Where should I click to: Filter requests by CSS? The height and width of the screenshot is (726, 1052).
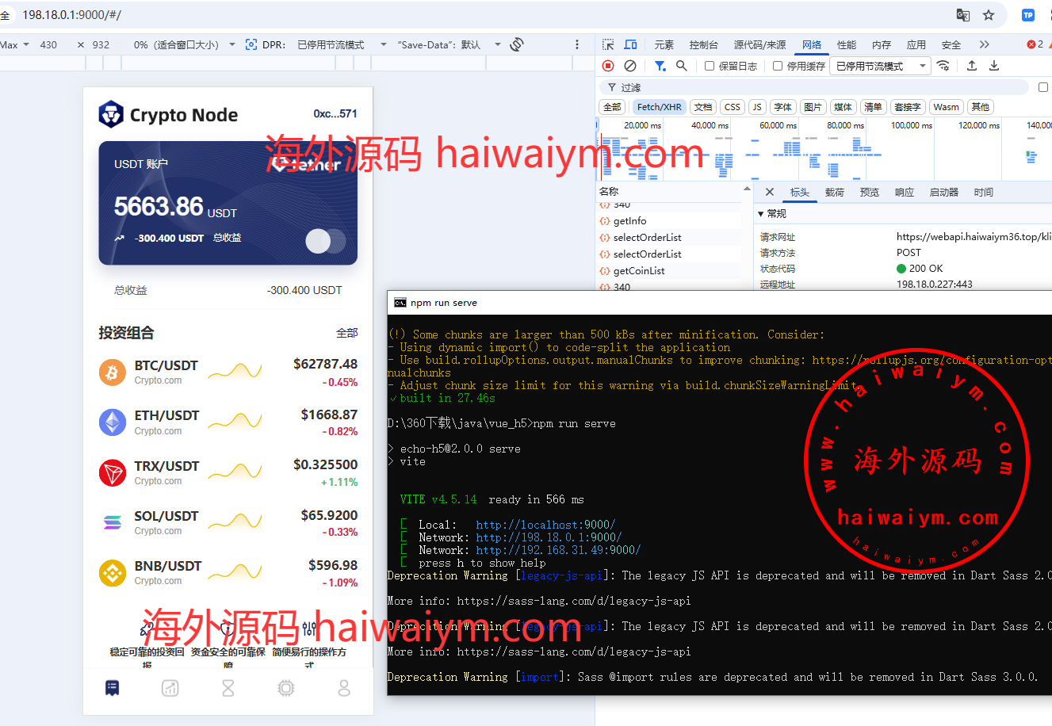(x=733, y=107)
